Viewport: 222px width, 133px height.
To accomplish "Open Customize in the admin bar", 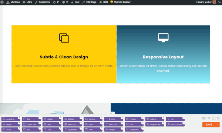I will [x=42, y=2].
